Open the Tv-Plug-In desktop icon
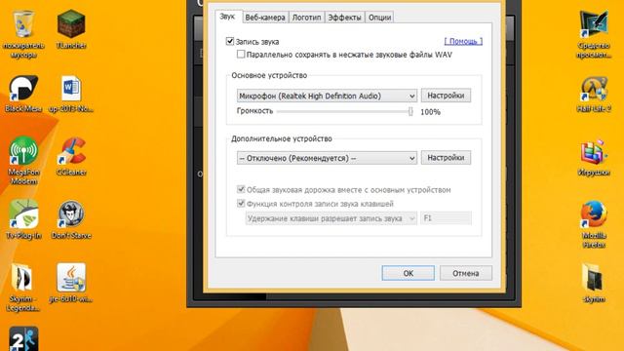 click(x=23, y=219)
